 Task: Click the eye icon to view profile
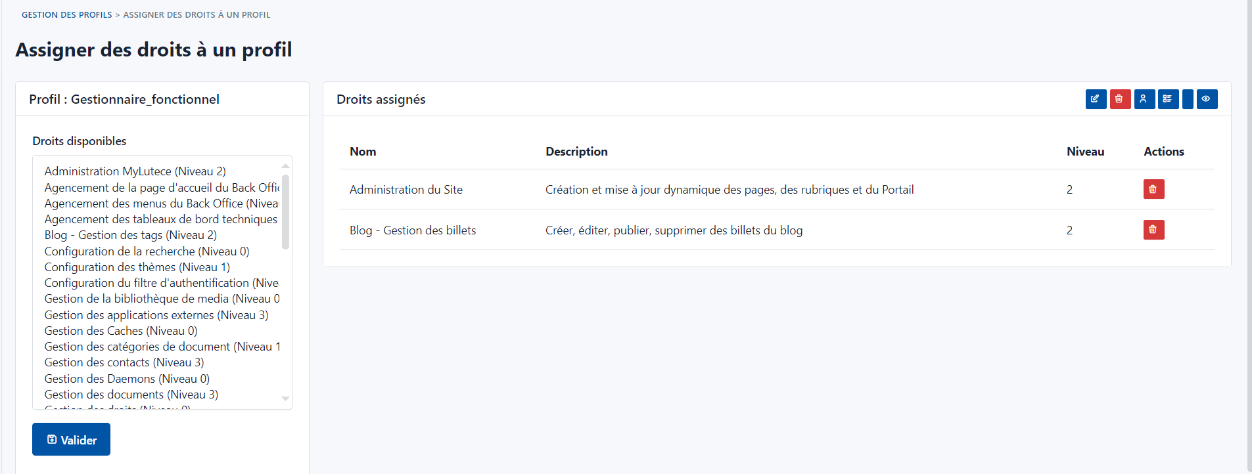(x=1207, y=99)
